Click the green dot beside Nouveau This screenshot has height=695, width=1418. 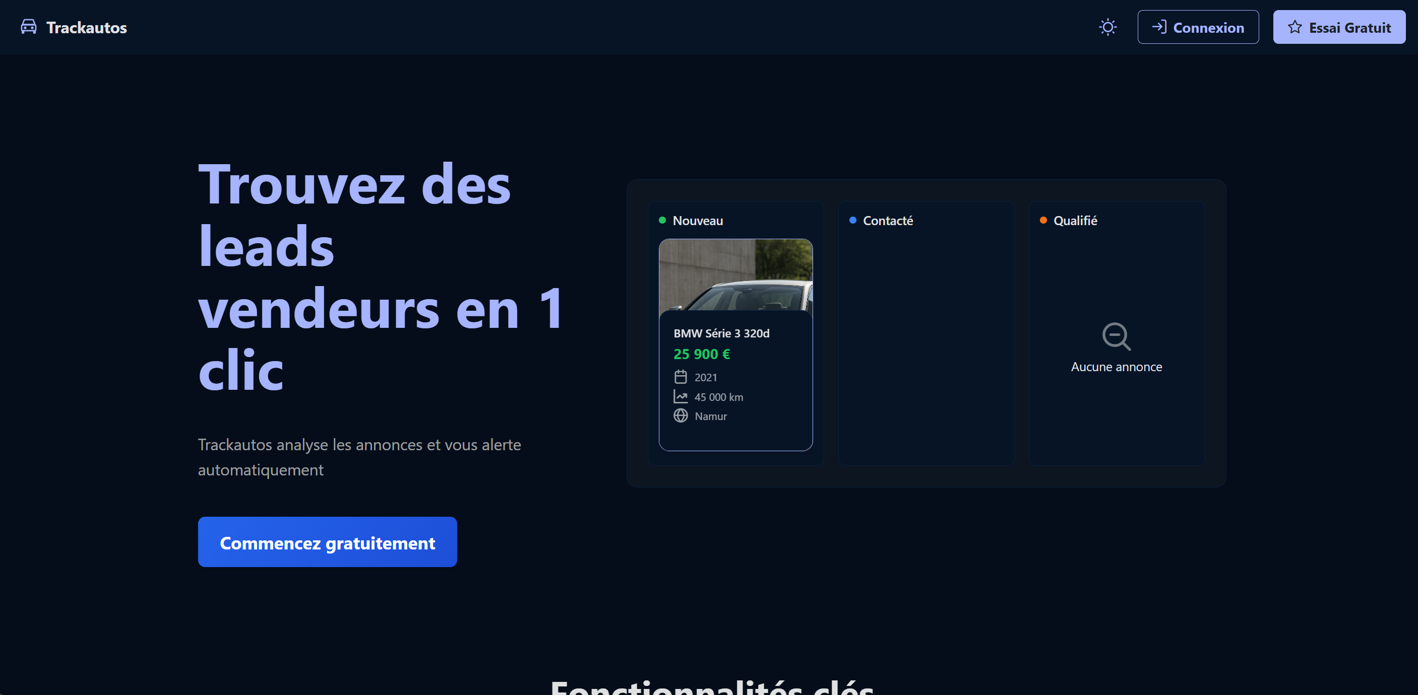[x=662, y=221]
